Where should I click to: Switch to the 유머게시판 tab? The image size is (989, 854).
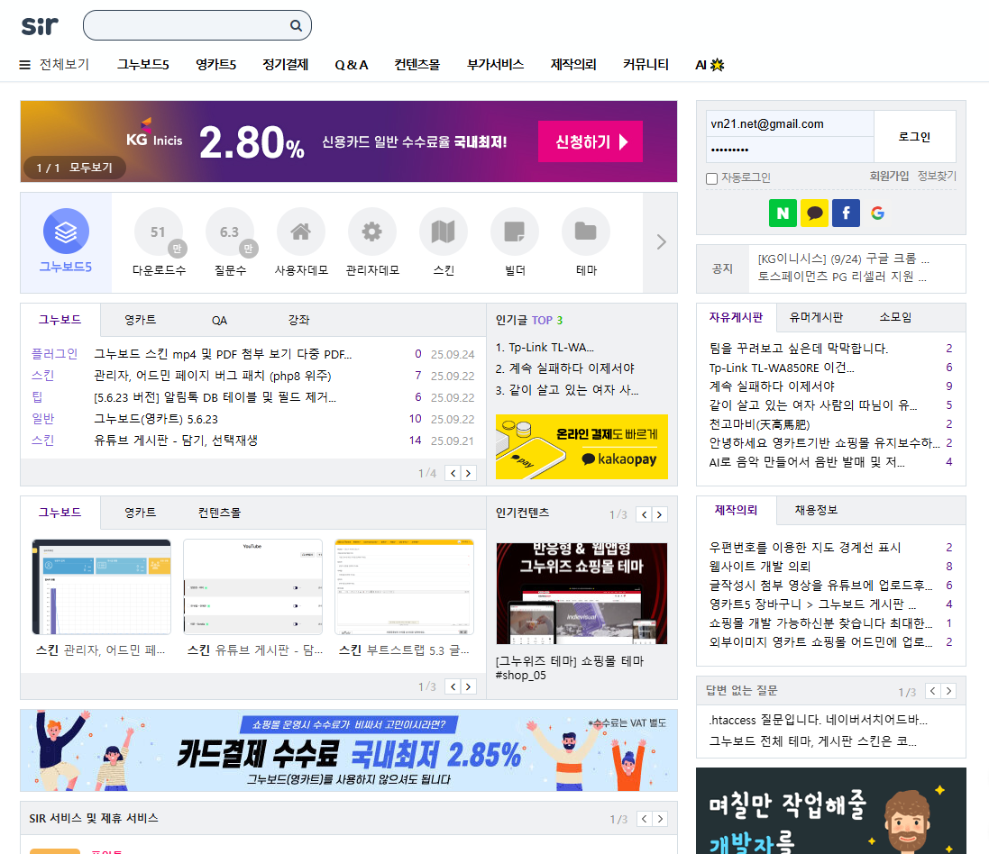[815, 317]
